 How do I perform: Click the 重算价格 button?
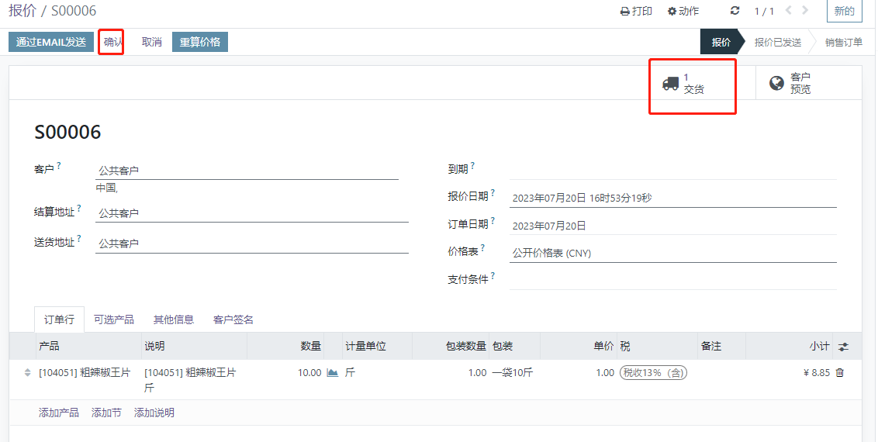(200, 42)
